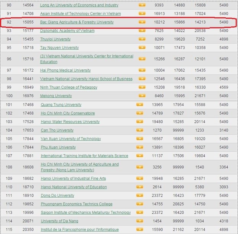
Task: Open Bac Giang Agriculture & Forestry University link
Action: [77, 22]
